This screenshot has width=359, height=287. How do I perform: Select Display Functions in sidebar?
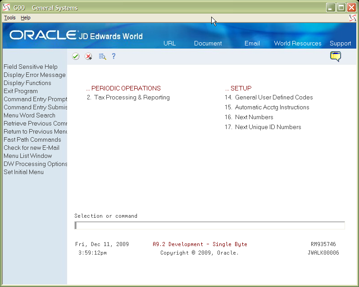[27, 83]
